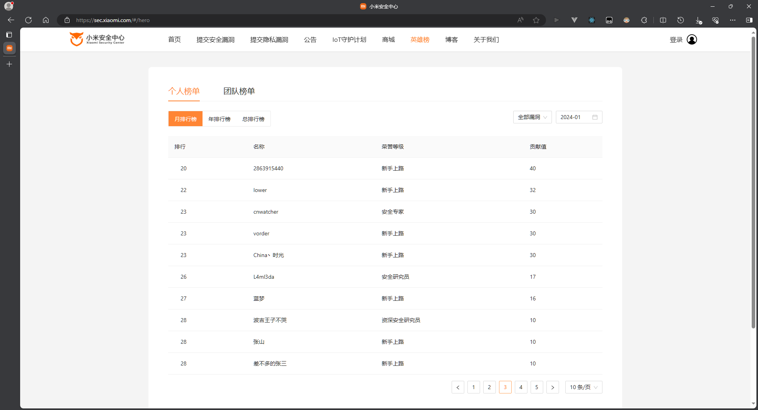Open browser essentials heart icon
Image resolution: width=758 pixels, height=410 pixels.
point(715,20)
